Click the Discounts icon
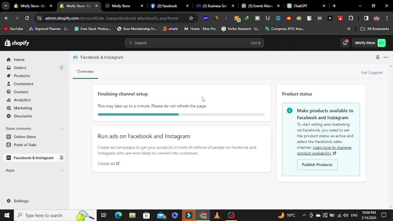Viewport: 393px width, 221px height. (x=9, y=116)
